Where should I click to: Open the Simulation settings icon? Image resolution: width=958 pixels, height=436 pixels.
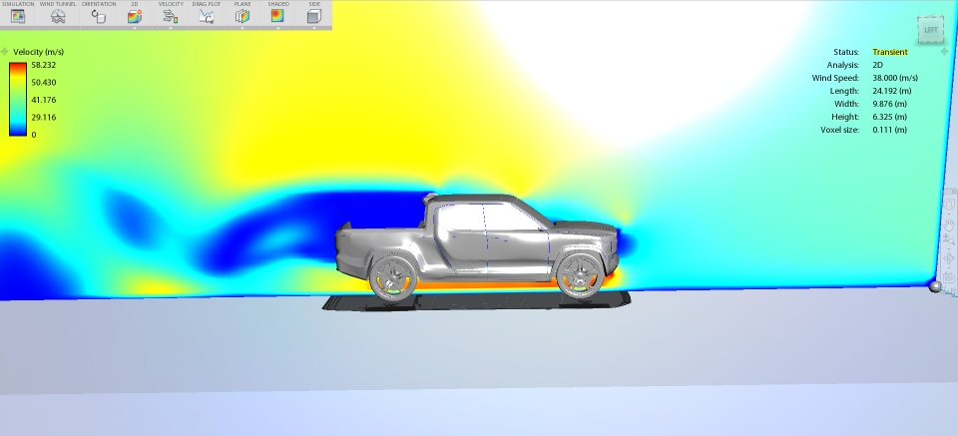point(18,17)
